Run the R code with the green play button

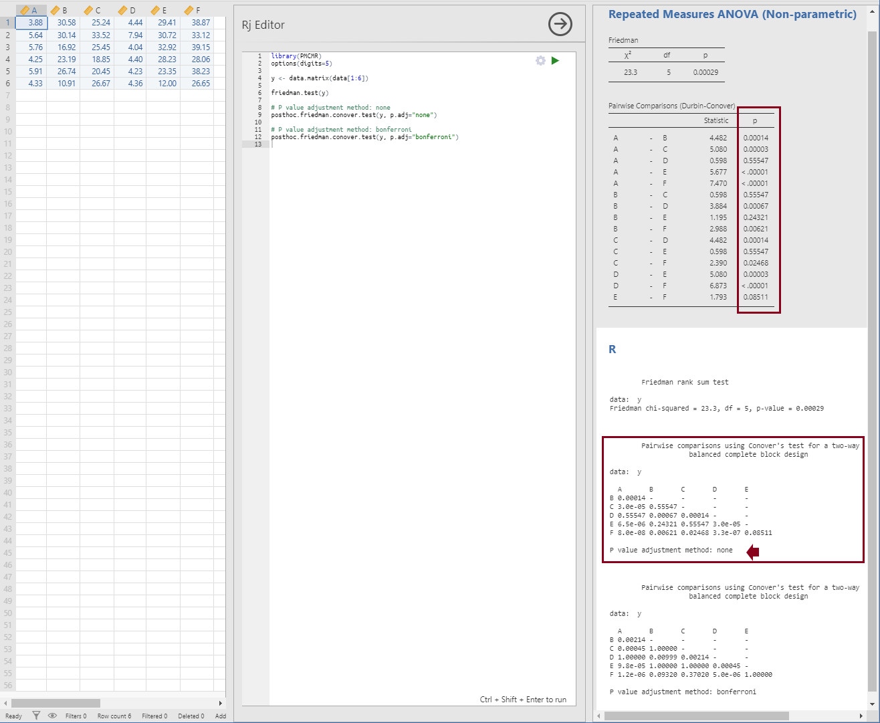point(555,61)
